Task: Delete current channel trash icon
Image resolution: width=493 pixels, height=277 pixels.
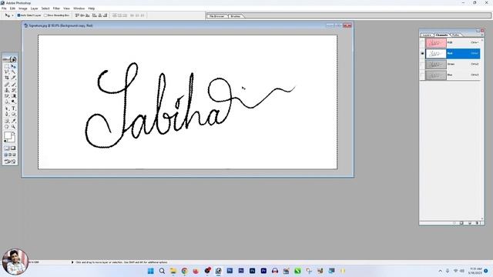Action: pyautogui.click(x=478, y=223)
